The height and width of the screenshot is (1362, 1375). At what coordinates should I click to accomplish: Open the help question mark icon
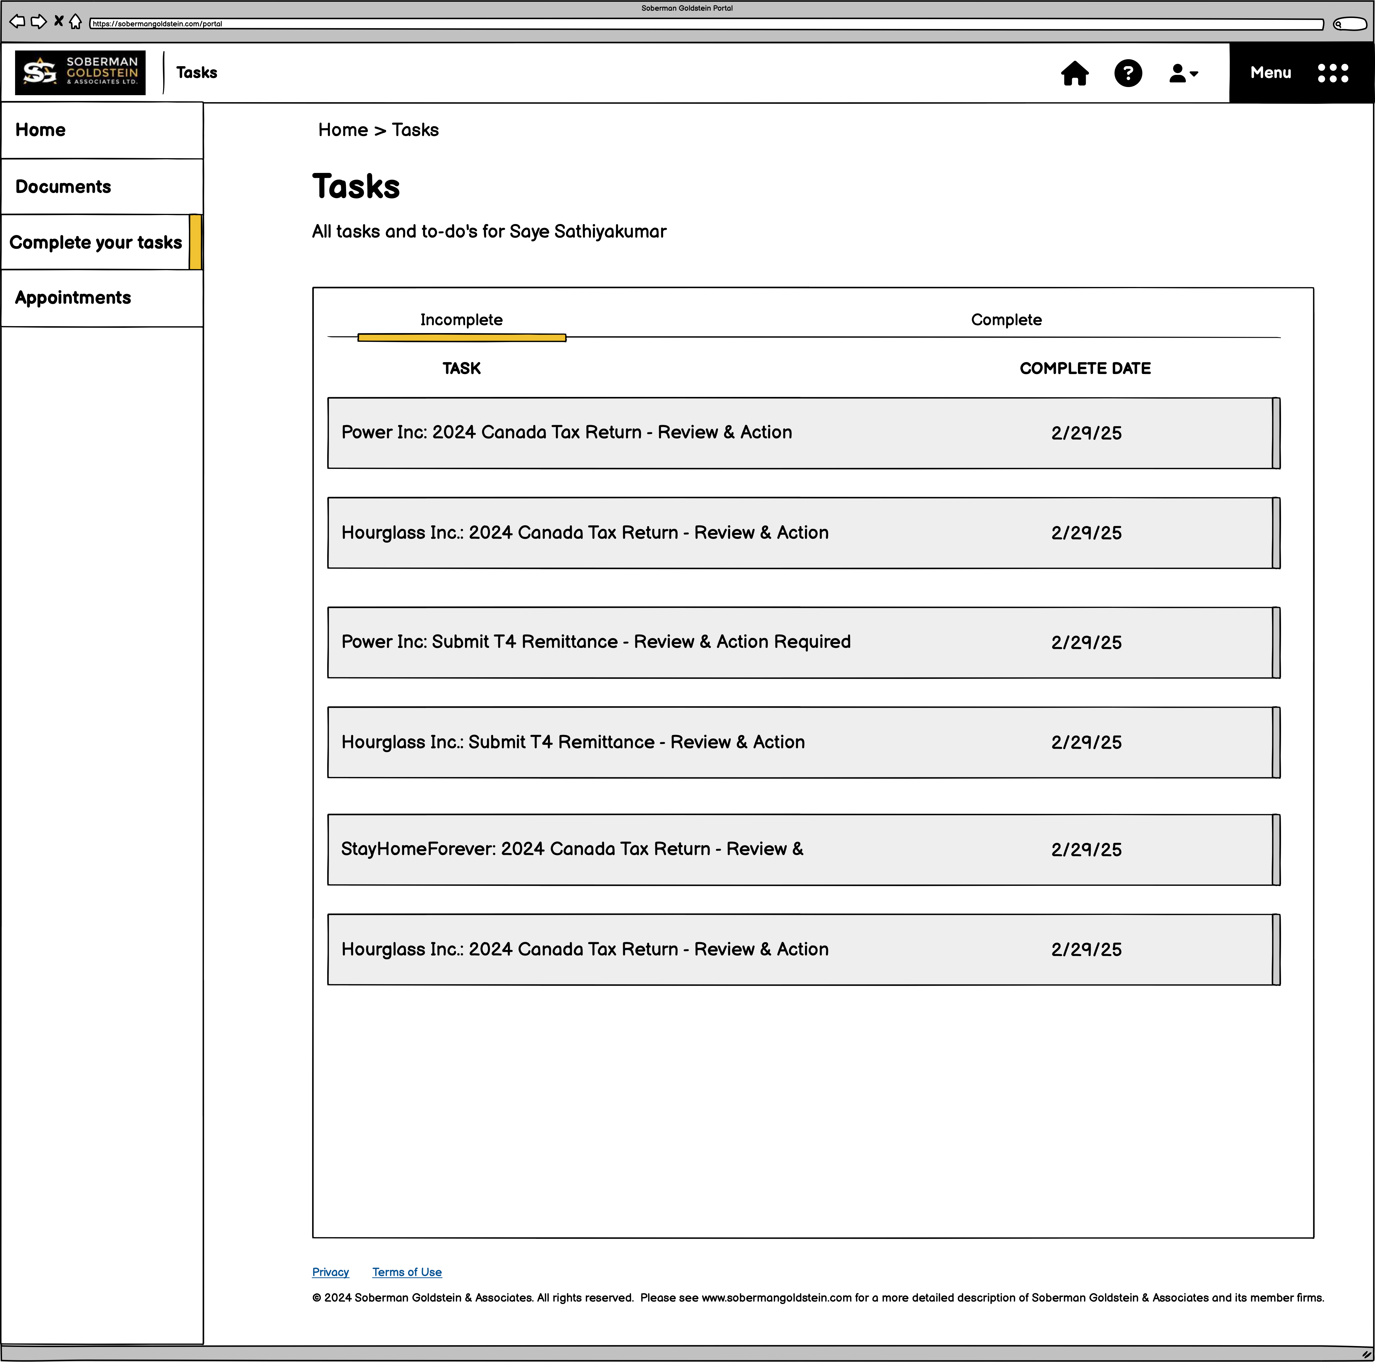(1128, 73)
